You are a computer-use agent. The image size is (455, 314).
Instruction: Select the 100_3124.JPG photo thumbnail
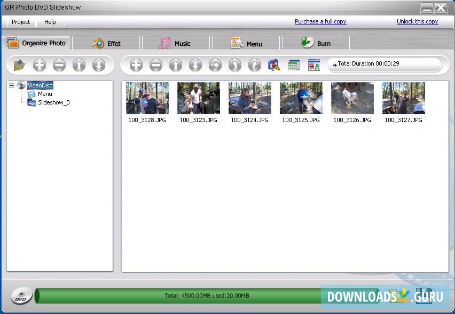click(x=250, y=98)
